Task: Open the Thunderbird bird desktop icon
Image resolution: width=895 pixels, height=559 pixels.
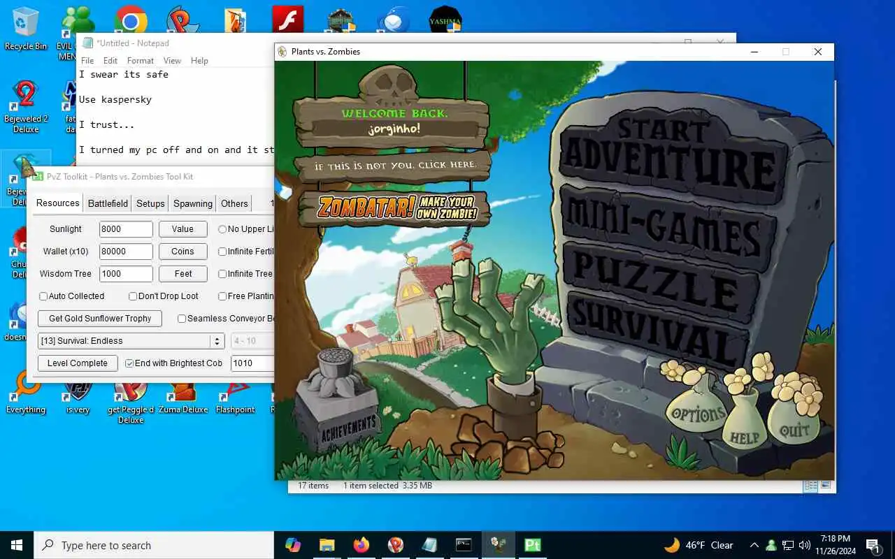Action: point(393,20)
